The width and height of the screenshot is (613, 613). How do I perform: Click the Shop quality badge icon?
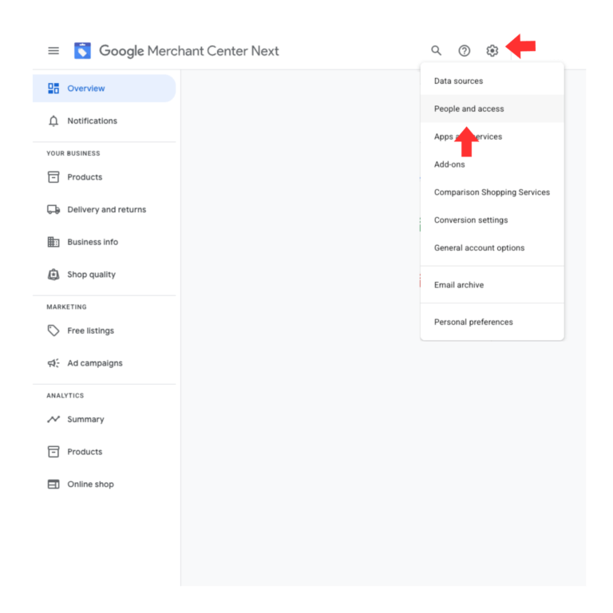(53, 275)
